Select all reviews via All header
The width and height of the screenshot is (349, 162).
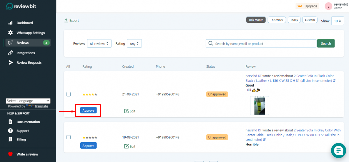tap(68, 66)
